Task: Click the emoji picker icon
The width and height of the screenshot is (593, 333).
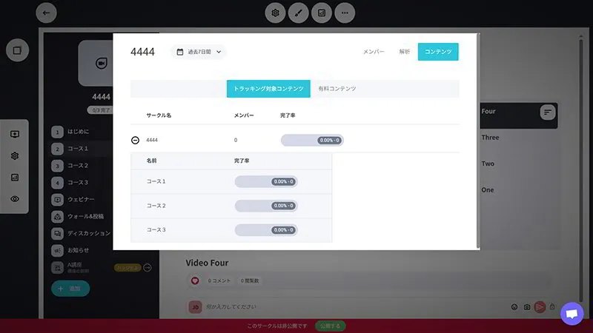Action: pyautogui.click(x=514, y=306)
